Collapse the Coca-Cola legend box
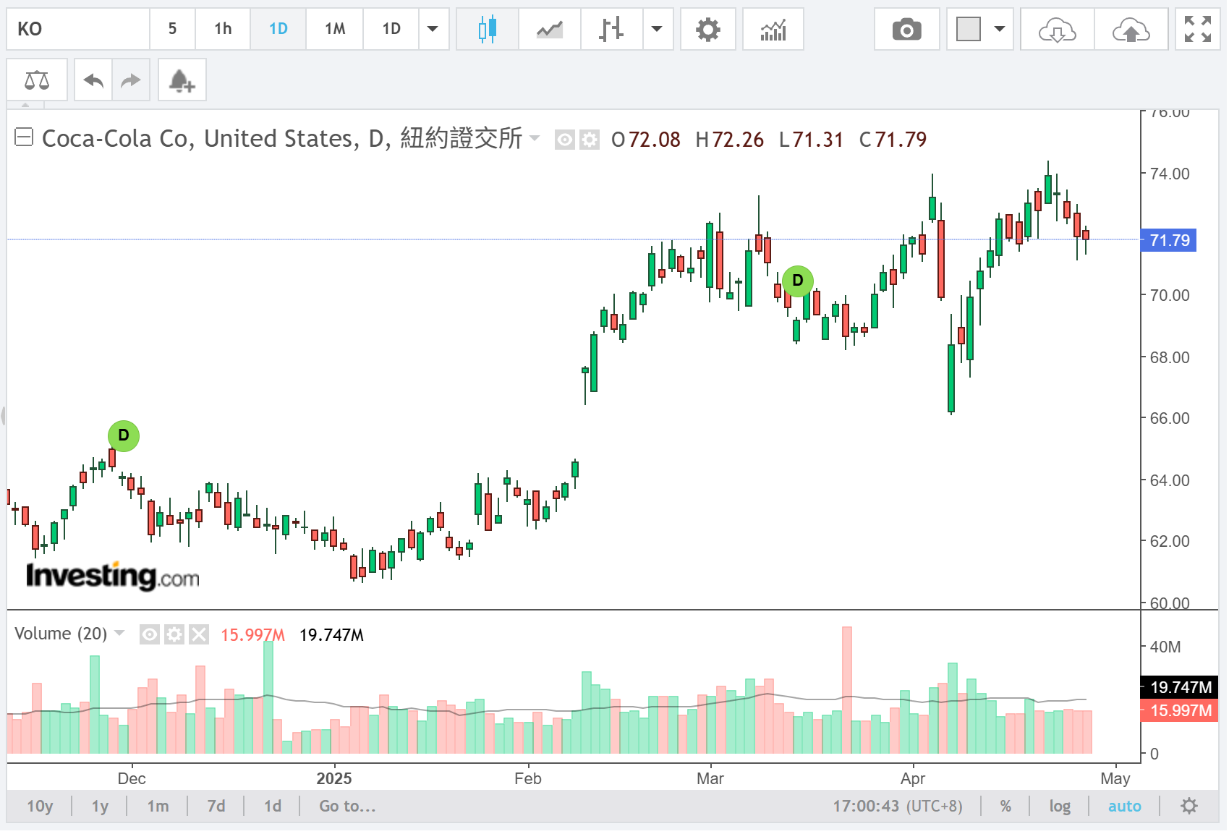 [x=24, y=137]
